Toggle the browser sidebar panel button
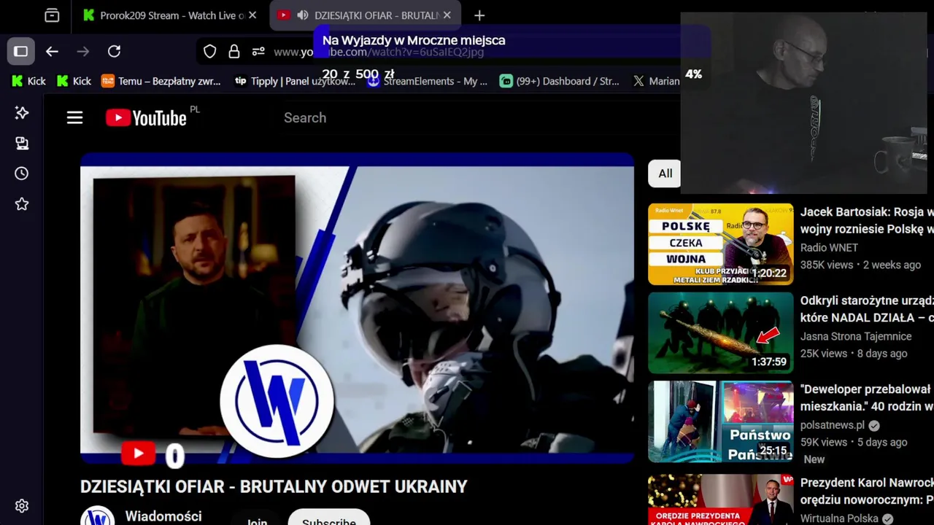934x525 pixels. point(21,51)
